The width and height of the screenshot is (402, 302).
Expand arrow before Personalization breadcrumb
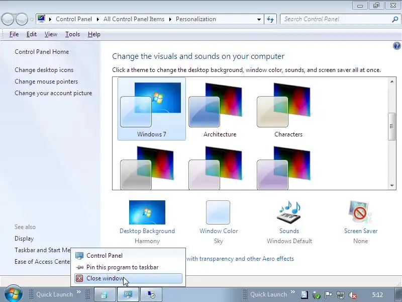pos(170,19)
